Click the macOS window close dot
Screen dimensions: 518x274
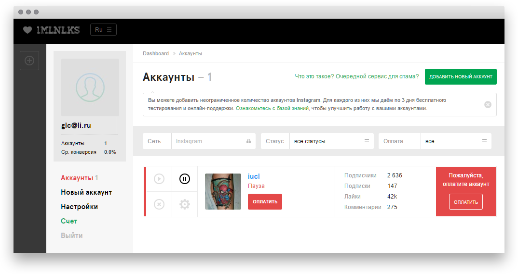pyautogui.click(x=20, y=12)
